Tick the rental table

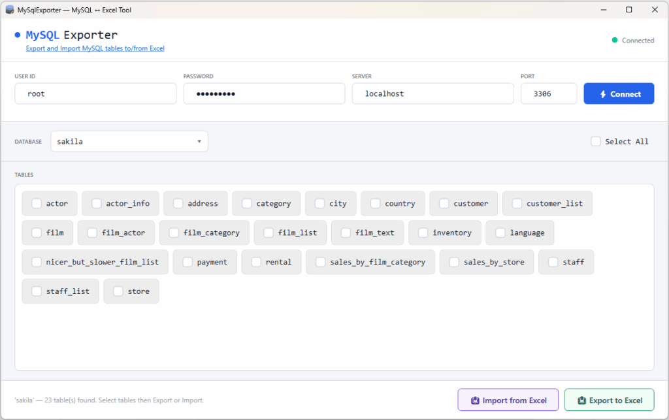pyautogui.click(x=256, y=262)
